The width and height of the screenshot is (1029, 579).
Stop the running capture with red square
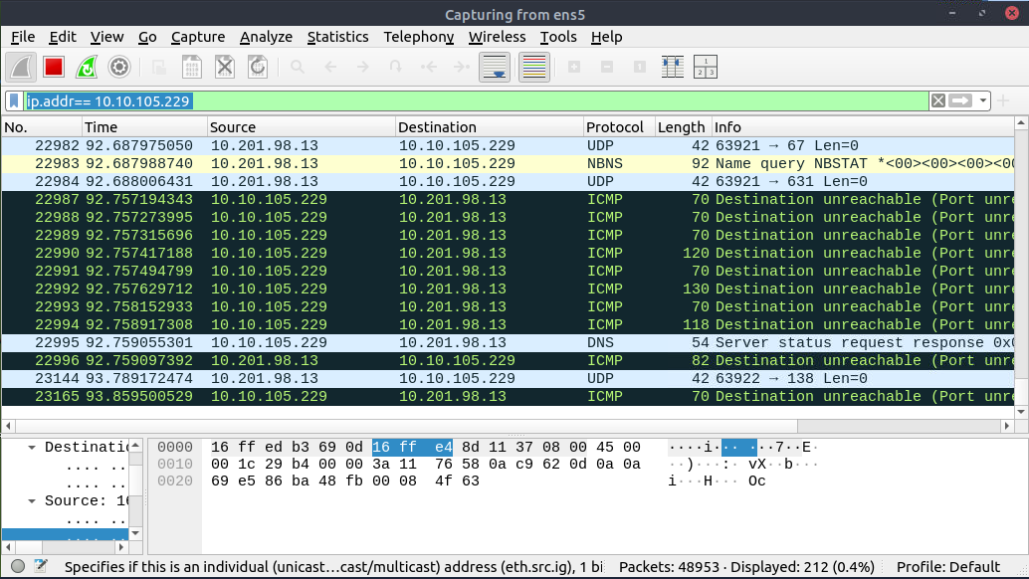[54, 67]
